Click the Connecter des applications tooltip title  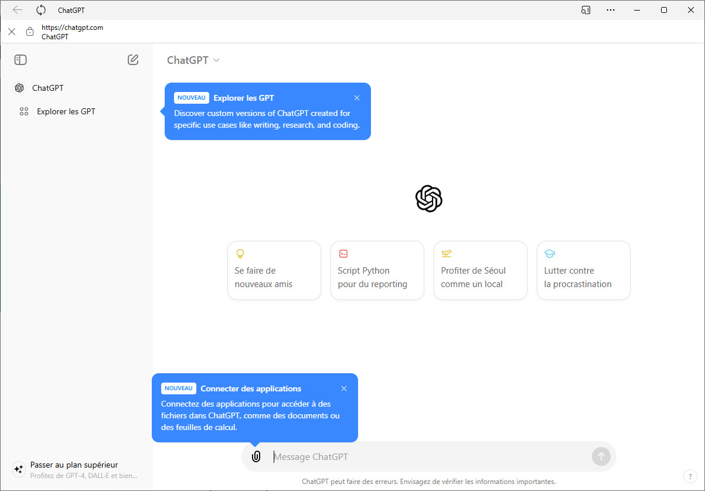pos(251,388)
